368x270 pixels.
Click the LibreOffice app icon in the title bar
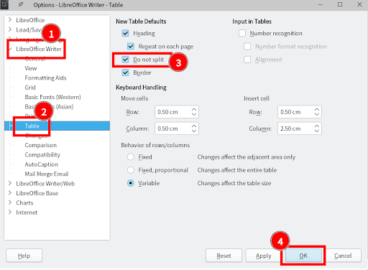click(4, 4)
